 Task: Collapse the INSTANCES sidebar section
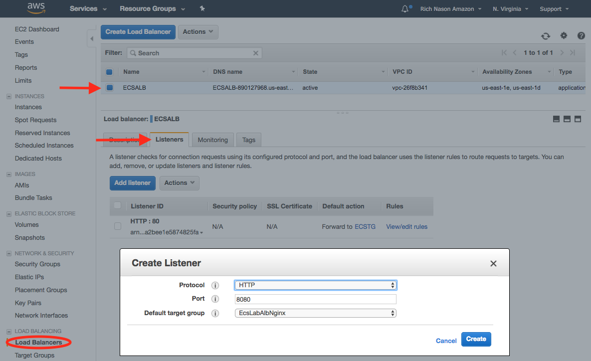(9, 96)
